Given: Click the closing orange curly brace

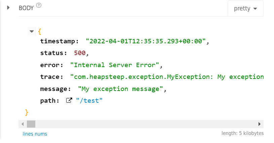Looking at the screenshot, I should pos(27,112).
